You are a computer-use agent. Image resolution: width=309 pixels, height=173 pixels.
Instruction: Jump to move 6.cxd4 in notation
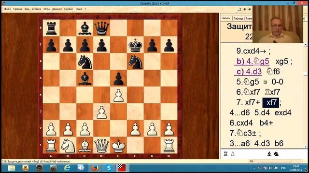tap(241, 123)
